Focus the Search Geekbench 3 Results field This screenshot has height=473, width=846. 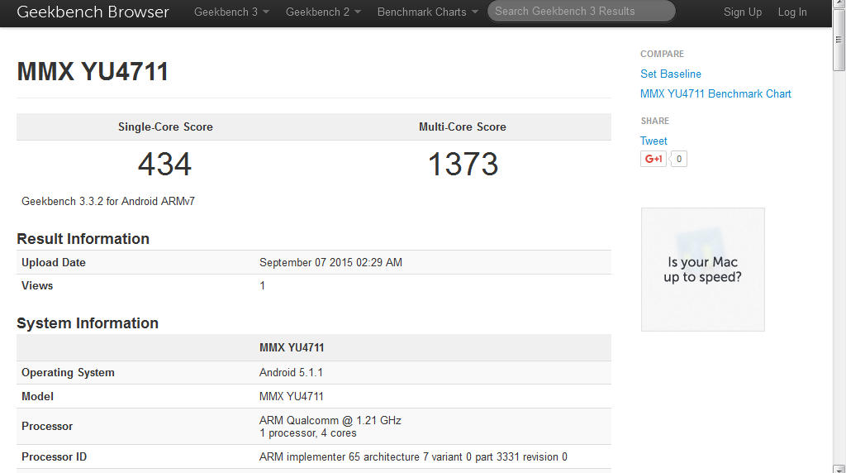[x=581, y=12]
